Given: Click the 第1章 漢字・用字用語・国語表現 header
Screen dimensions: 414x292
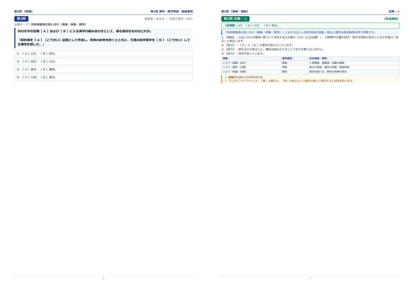Looking at the screenshot, I should 171,12.
